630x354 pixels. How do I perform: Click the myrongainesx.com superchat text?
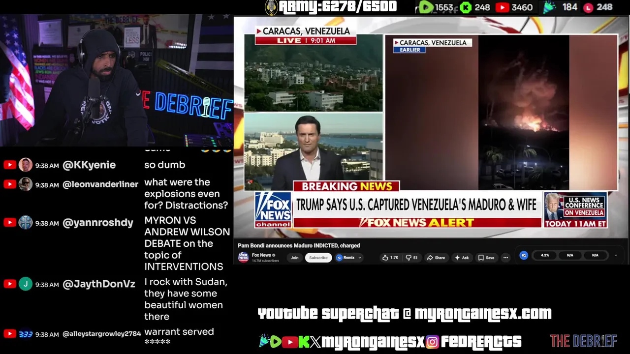pyautogui.click(x=483, y=313)
